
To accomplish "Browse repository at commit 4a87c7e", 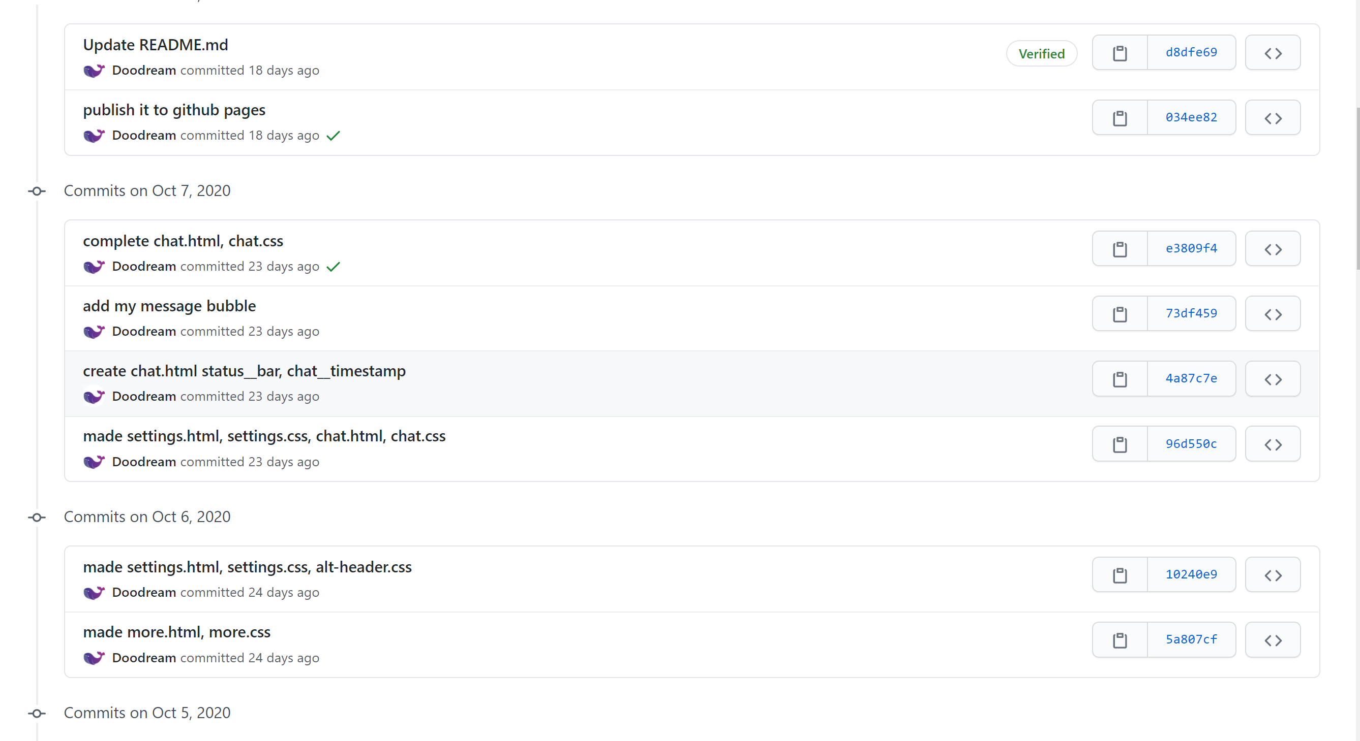I will (1273, 379).
